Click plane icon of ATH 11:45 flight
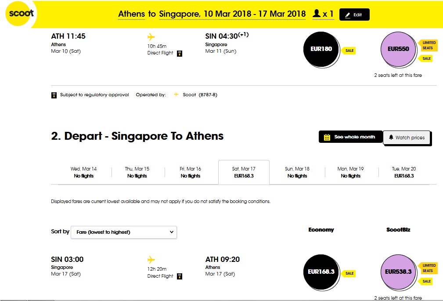Screen dimensions: 443x301 [x=151, y=37]
